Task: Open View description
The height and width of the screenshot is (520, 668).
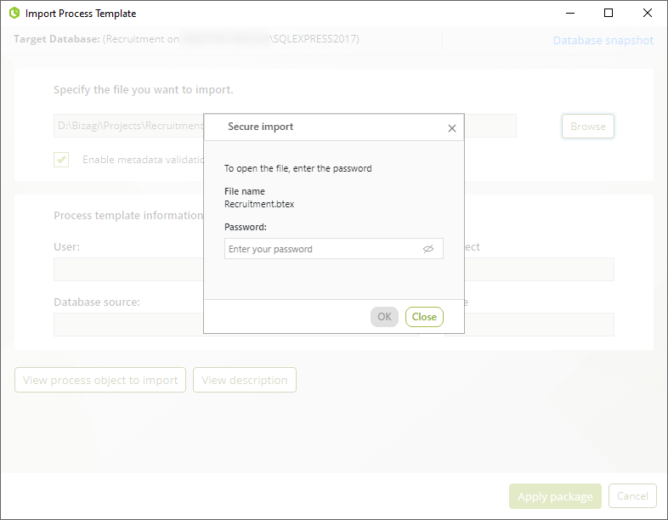Action: 245,380
